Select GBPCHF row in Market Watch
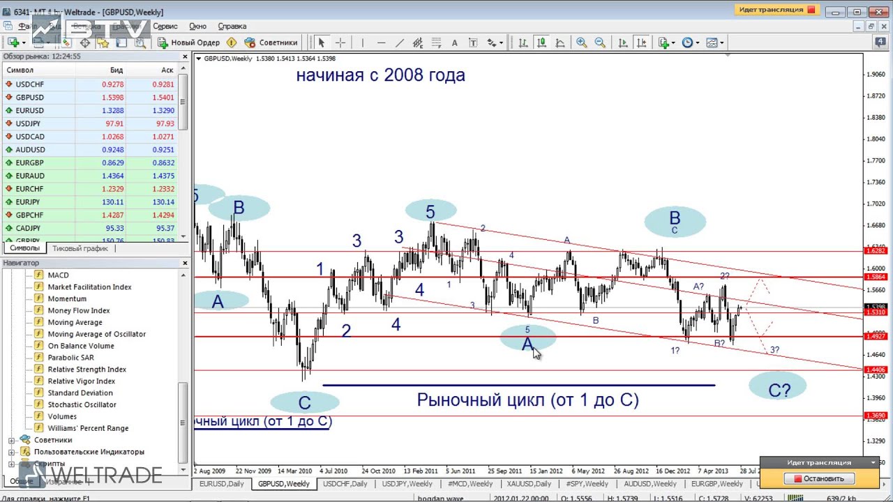The height and width of the screenshot is (502, 893). pyautogui.click(x=89, y=215)
